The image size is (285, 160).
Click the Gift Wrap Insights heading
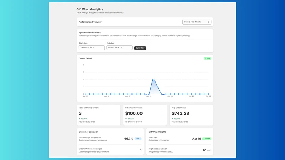coord(157,132)
